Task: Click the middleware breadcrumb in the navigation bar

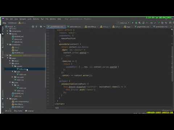Action: 12,23
